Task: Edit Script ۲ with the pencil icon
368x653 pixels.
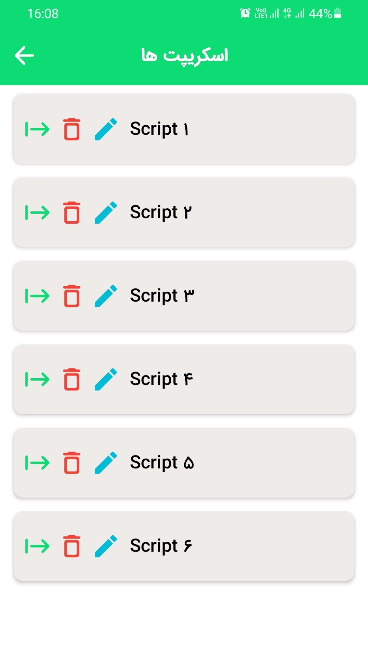Action: coord(106,213)
